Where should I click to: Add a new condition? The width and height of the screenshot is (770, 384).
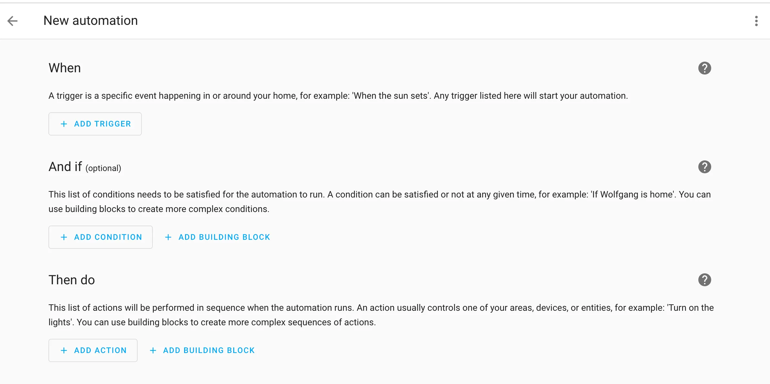(x=100, y=237)
